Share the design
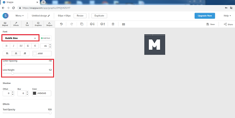The height and width of the screenshot is (118, 235). (228, 24)
